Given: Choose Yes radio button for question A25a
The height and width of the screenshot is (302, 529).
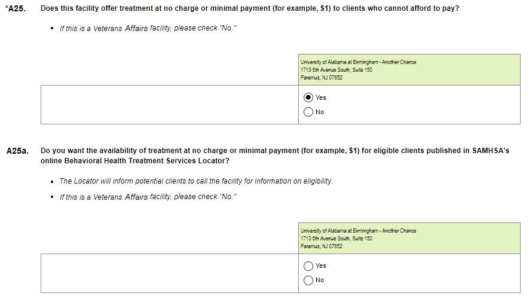Looking at the screenshot, I should tap(308, 266).
